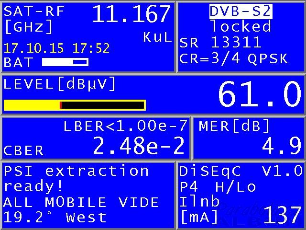Select the highlighted DVB-S2 standard field
Image resolution: width=306 pixels, height=230 pixels.
(x=240, y=11)
